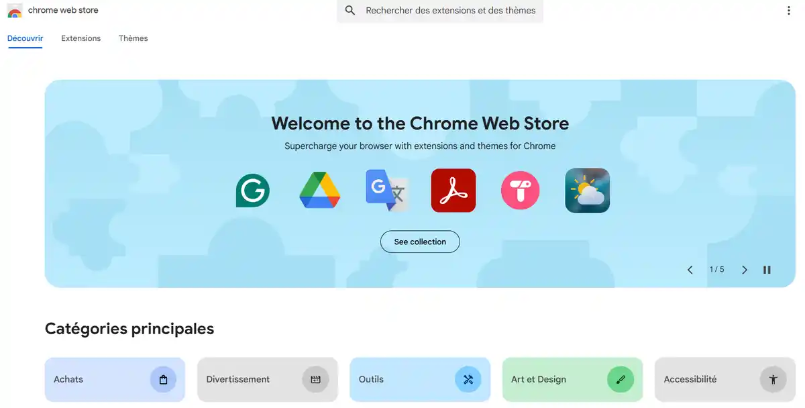Screen dimensions: 805x408
Task: Click the 'chrome web store' title text
Action: point(63,11)
